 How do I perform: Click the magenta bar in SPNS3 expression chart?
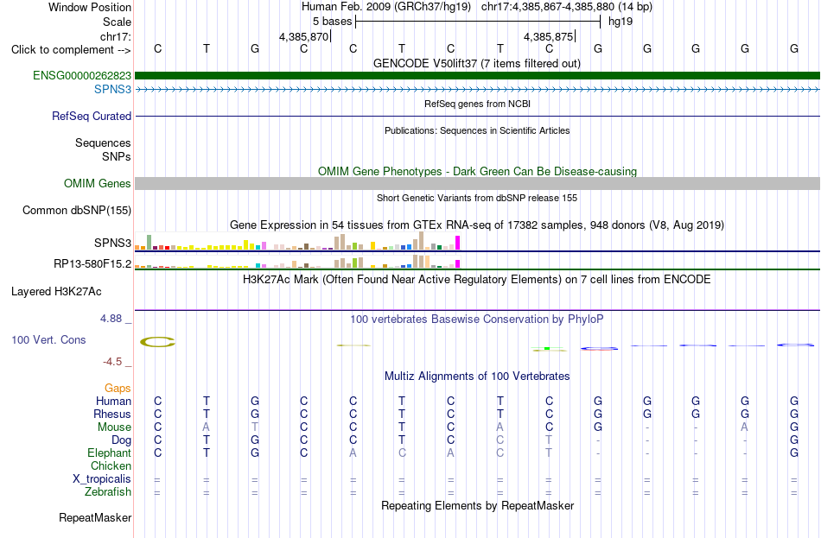[457, 243]
